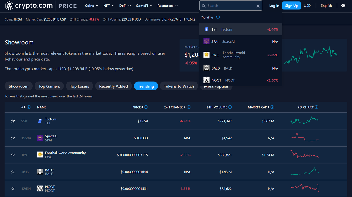Click Tectum market cap $8.67 M
The width and height of the screenshot is (352, 197).
268,121
